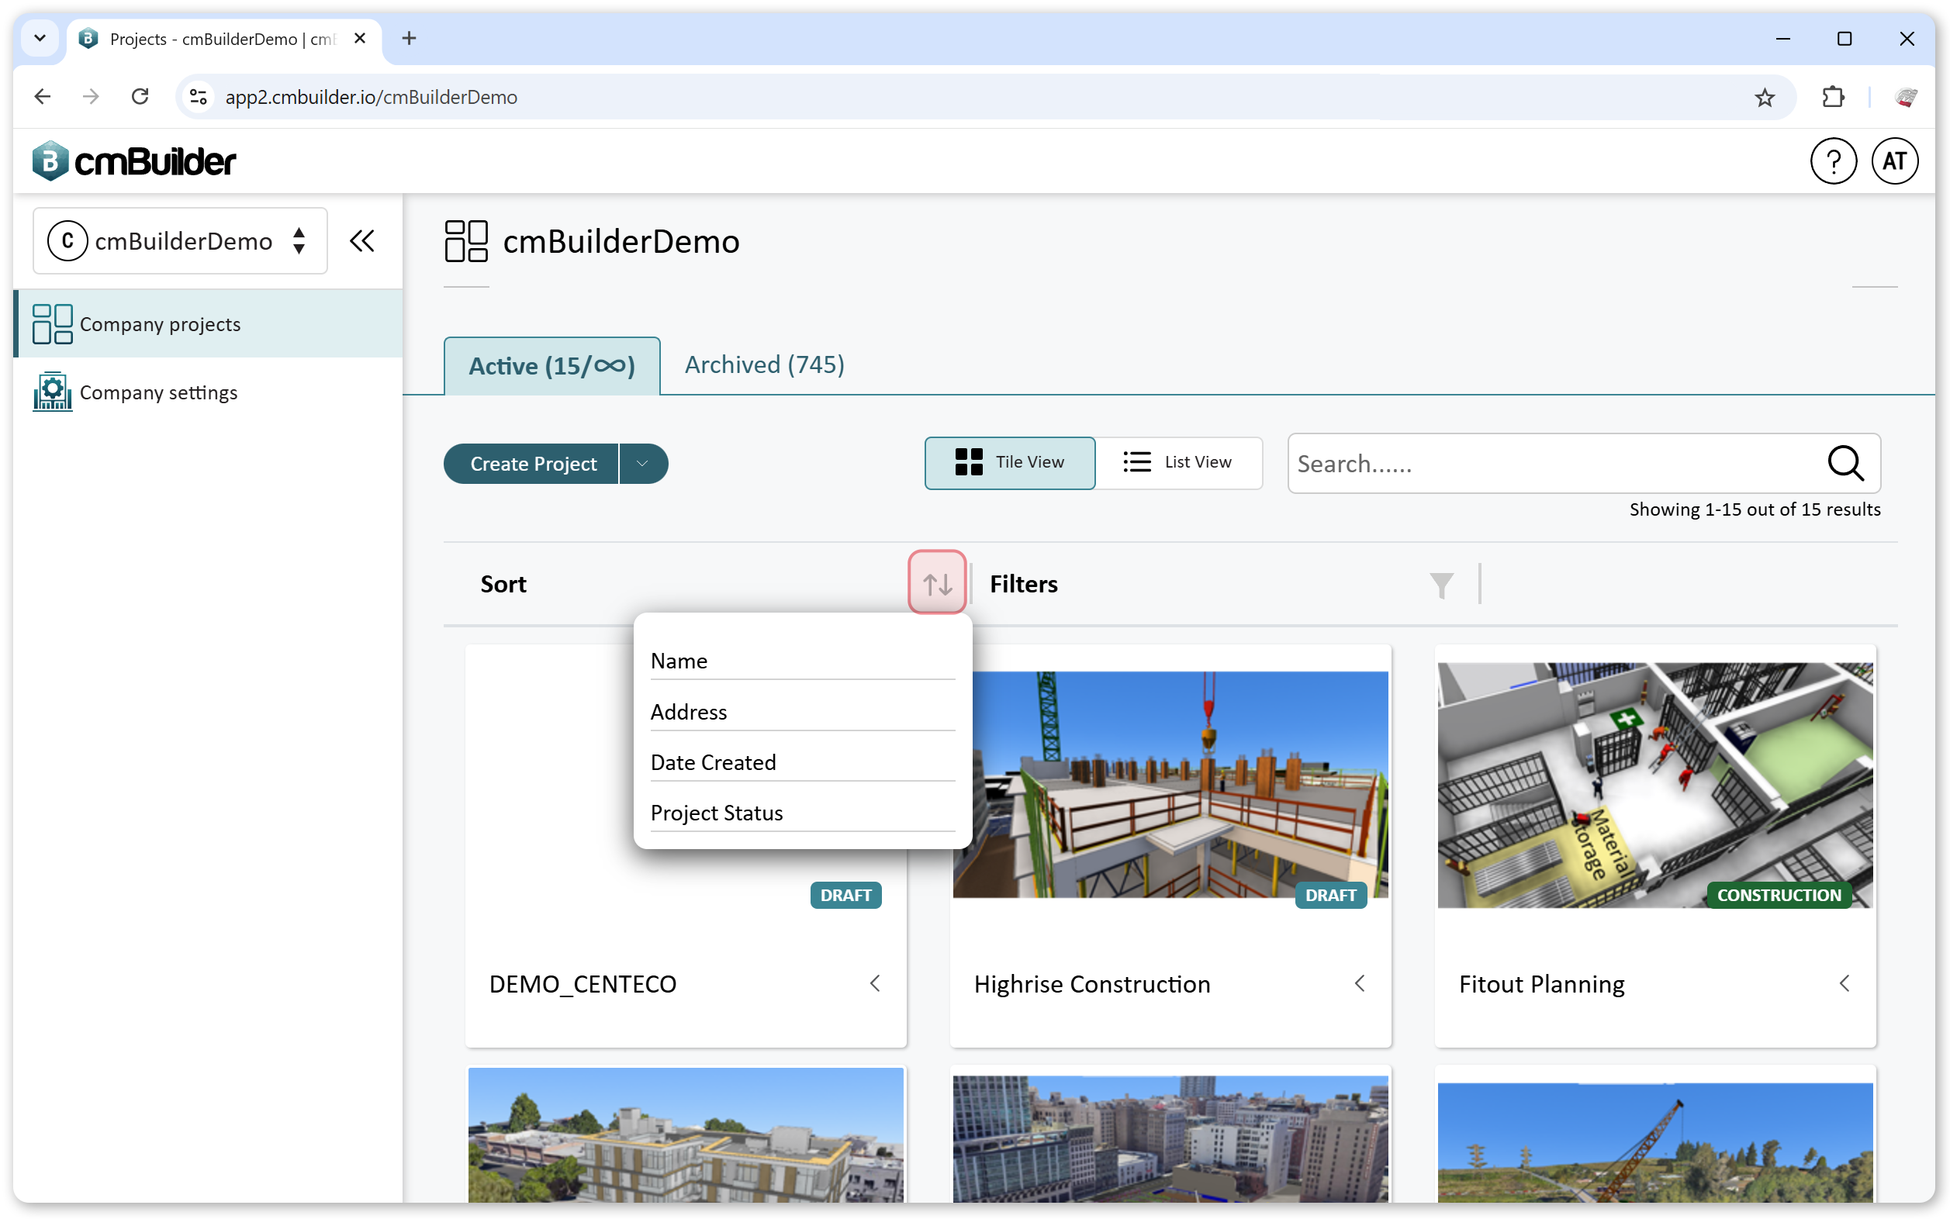Screen dimensions: 1950x1219
Task: Click the Sort label
Action: point(503,584)
